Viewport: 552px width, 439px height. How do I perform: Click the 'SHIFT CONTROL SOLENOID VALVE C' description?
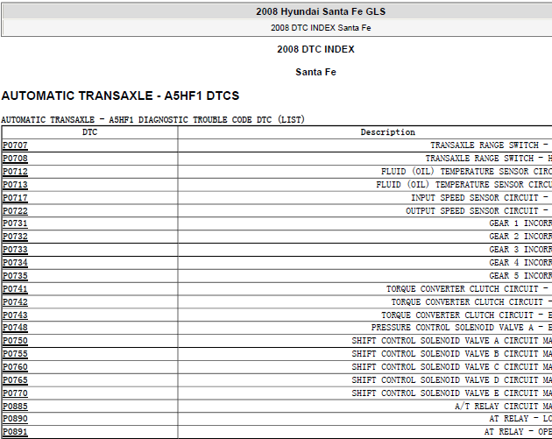click(425, 367)
